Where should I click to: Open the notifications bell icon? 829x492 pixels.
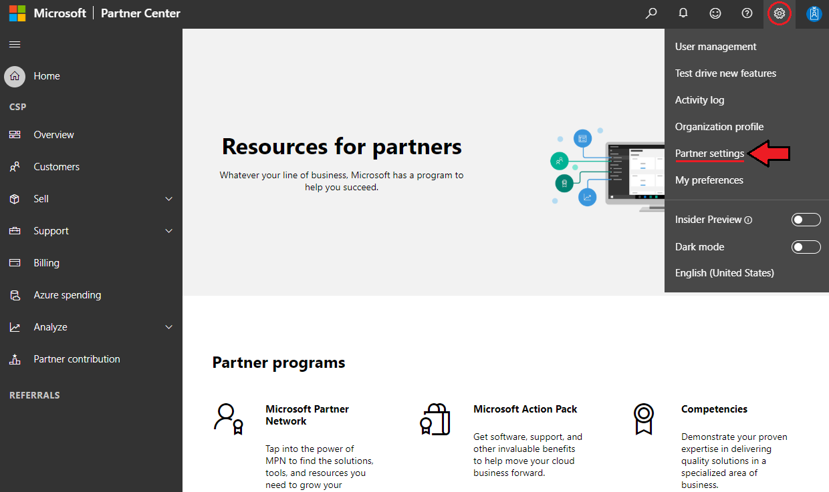coord(683,13)
